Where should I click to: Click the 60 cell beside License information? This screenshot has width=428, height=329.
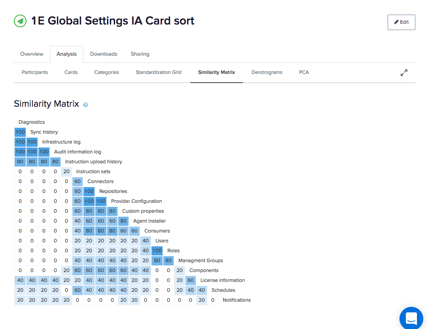coord(191,280)
